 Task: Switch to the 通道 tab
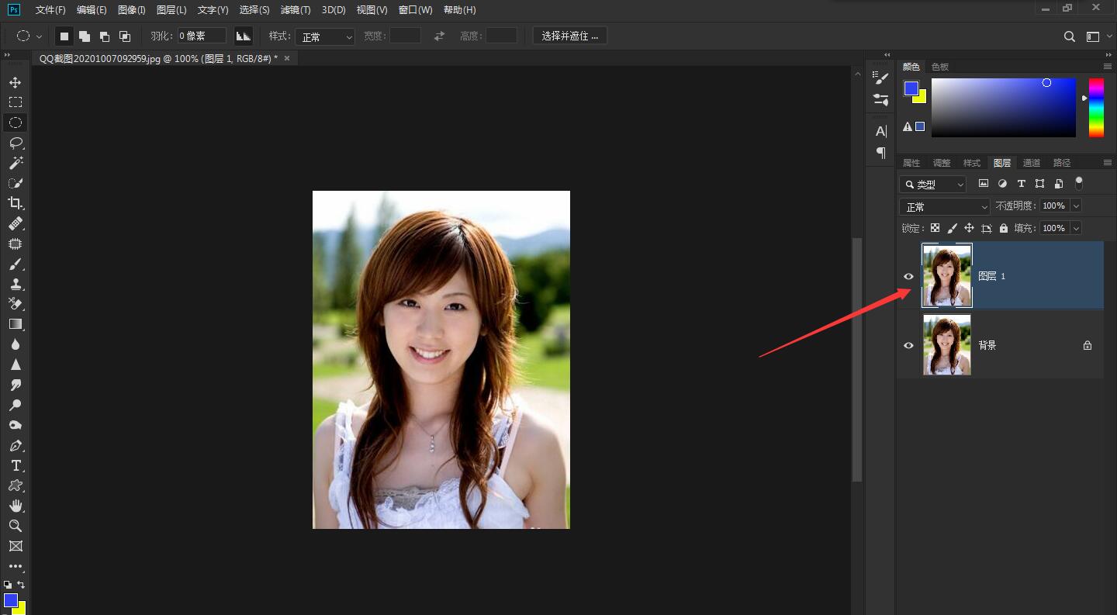[x=1032, y=163]
